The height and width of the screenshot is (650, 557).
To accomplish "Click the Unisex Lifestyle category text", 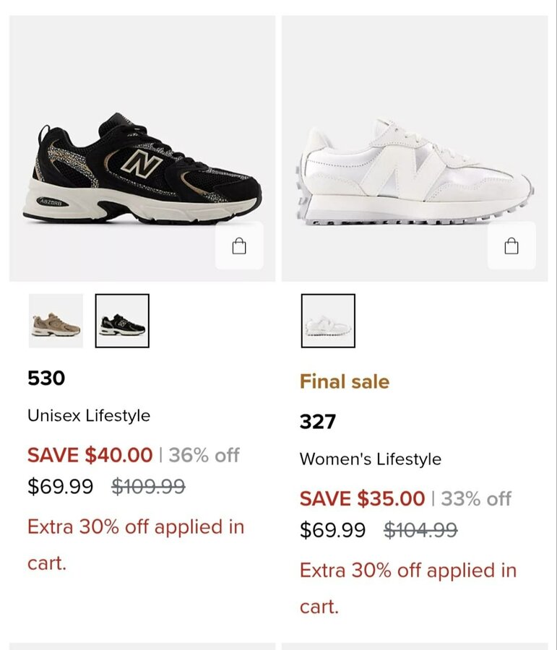I will point(89,416).
